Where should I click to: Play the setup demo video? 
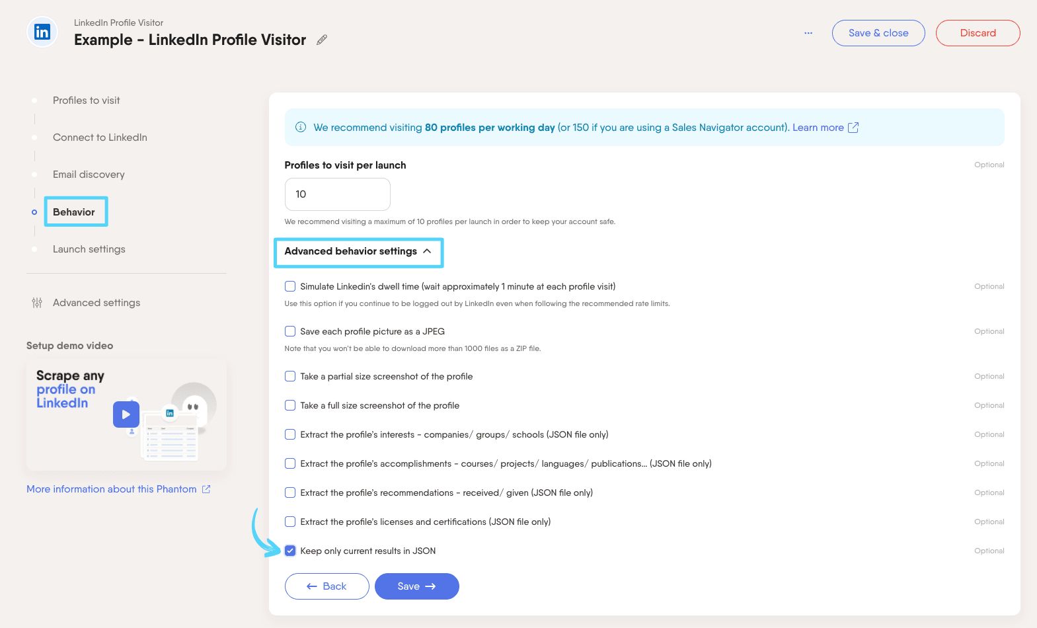[x=126, y=414]
